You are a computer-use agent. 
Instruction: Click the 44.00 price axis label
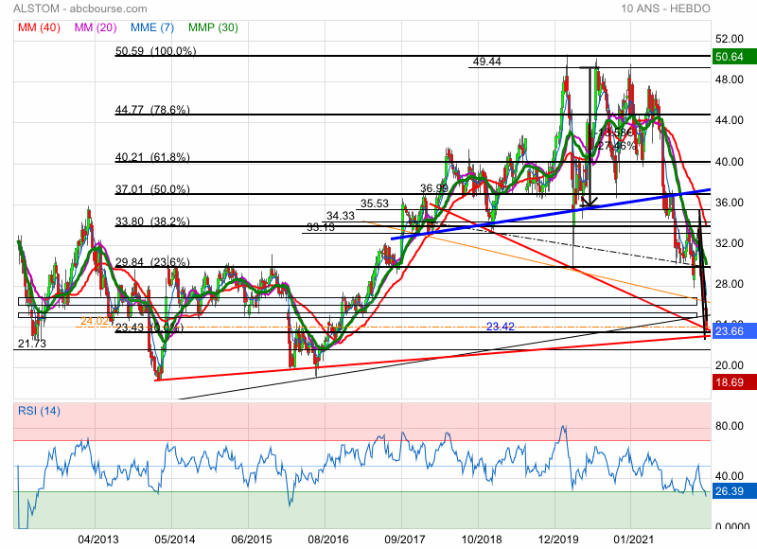tap(729, 120)
